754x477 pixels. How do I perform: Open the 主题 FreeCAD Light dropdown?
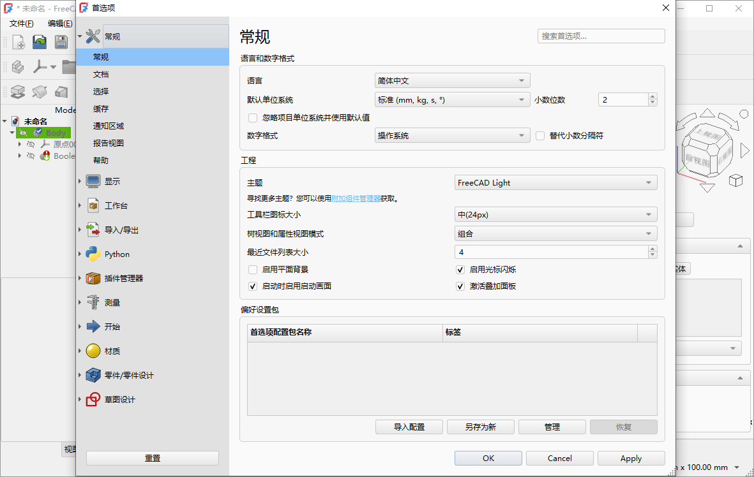pyautogui.click(x=555, y=182)
